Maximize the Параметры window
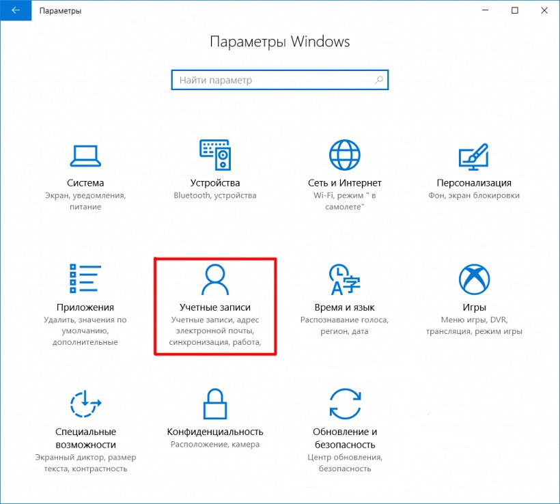The width and height of the screenshot is (560, 504). [515, 10]
